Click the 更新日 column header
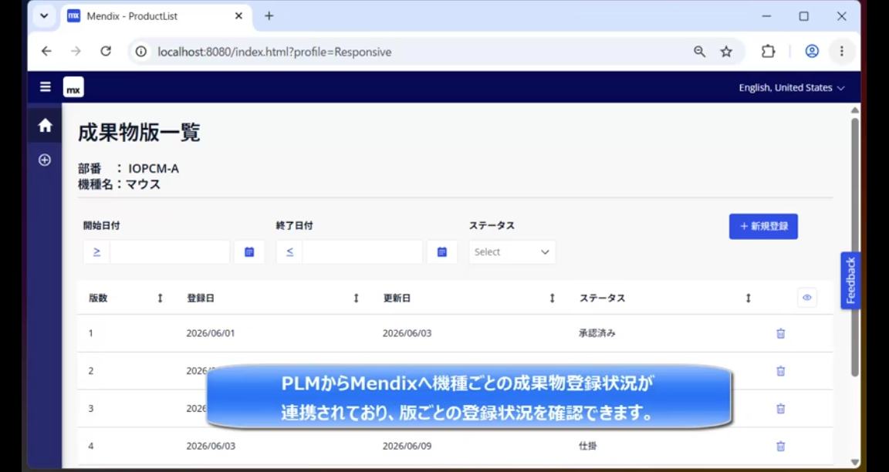Image resolution: width=889 pixels, height=472 pixels. pos(397,298)
